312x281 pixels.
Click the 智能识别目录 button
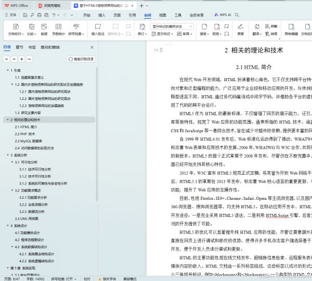pos(82,59)
